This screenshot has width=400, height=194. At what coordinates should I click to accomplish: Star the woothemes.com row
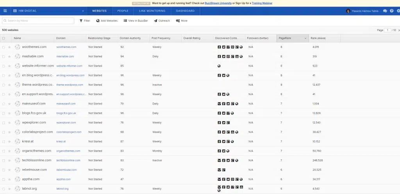(9, 47)
